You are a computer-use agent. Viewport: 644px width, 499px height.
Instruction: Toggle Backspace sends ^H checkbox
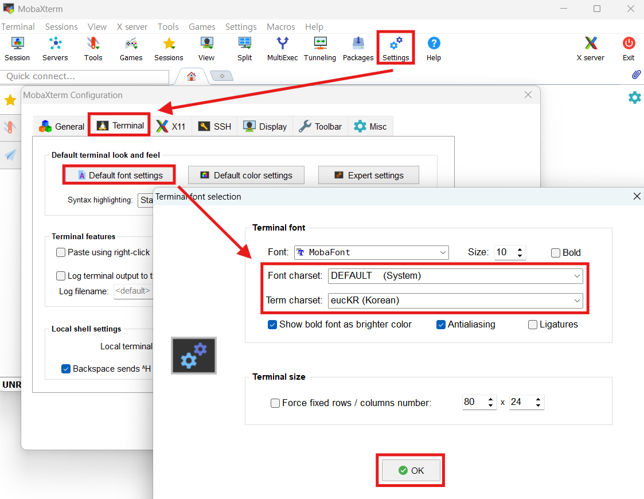[x=66, y=369]
